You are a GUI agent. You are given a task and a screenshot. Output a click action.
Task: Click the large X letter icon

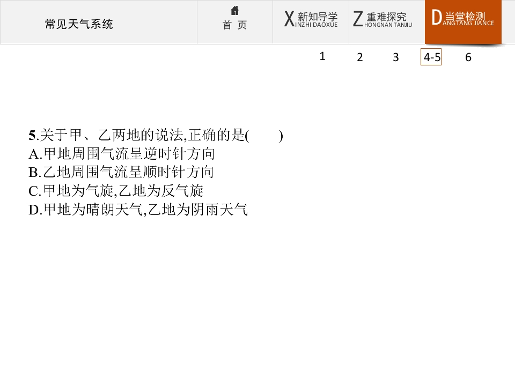pos(289,19)
